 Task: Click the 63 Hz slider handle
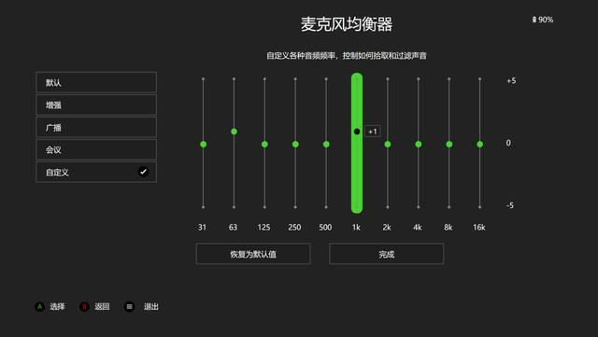point(235,132)
